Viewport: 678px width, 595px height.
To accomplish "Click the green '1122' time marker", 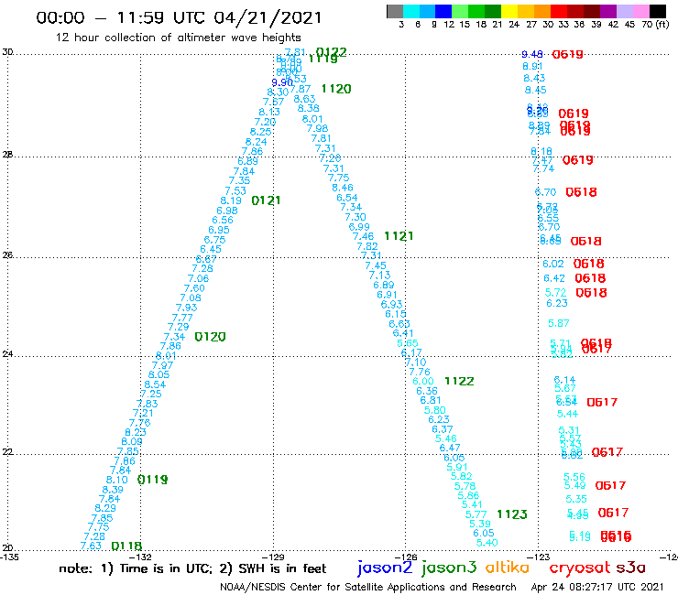I will pyautogui.click(x=459, y=381).
